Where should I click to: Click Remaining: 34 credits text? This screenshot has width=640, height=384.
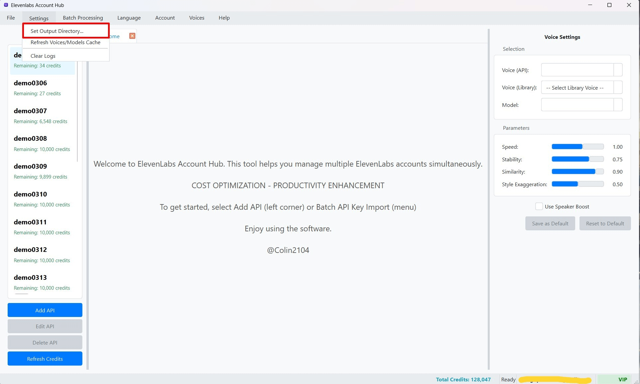point(37,66)
